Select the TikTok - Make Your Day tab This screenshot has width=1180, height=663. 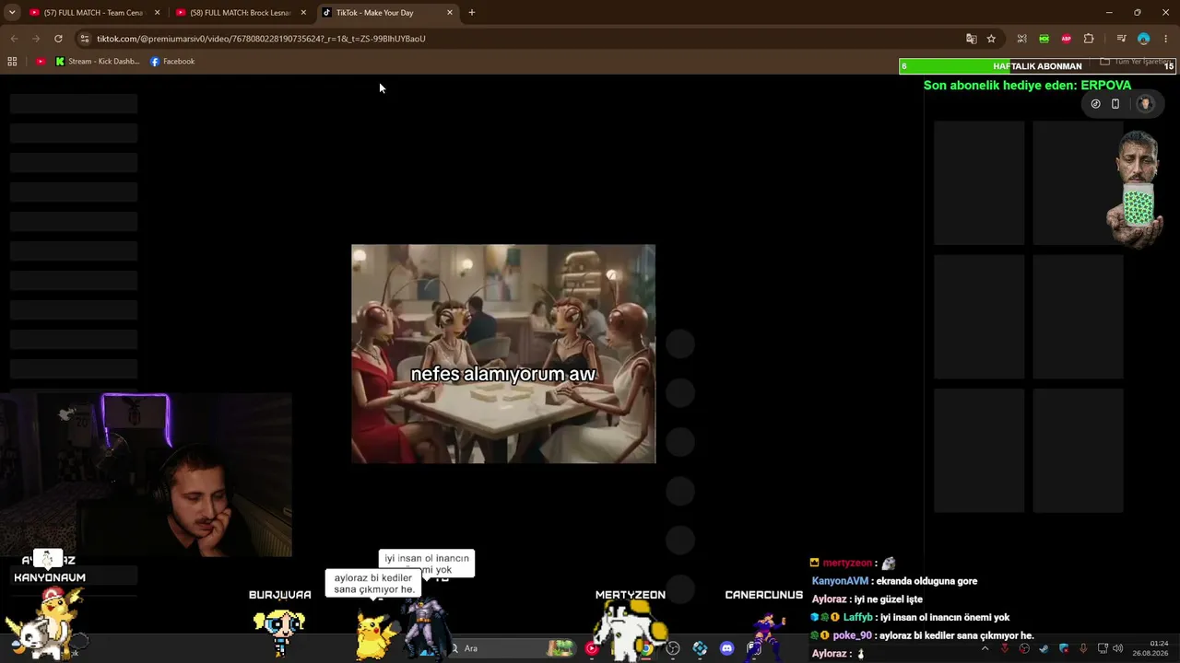point(387,13)
